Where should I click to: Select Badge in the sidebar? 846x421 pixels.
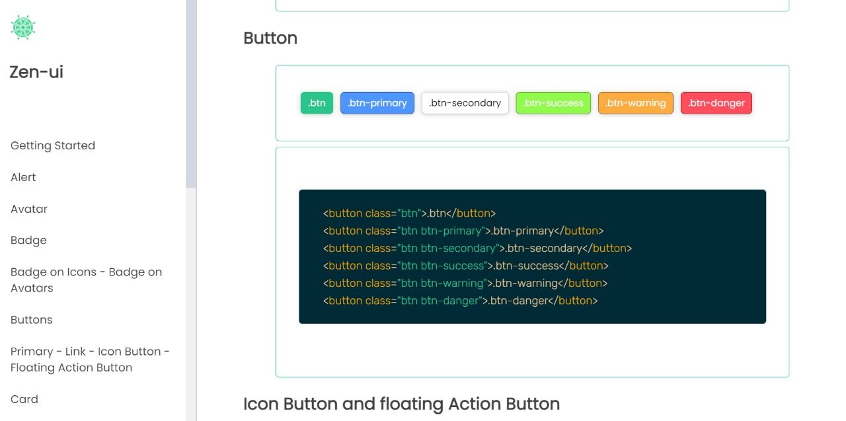coord(28,241)
